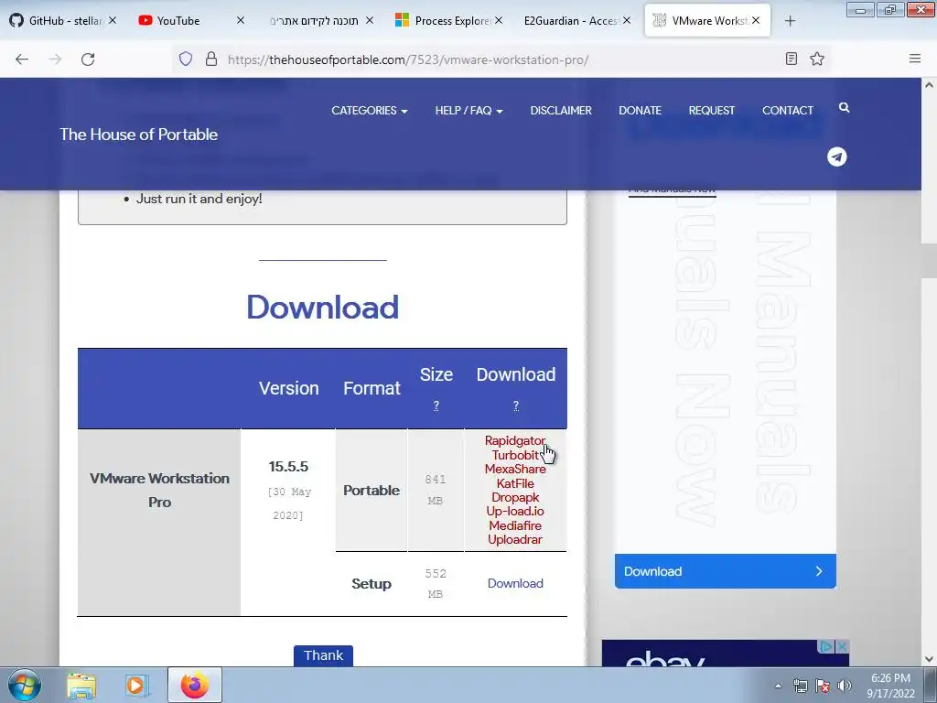Open the Windows Start orb
Image resolution: width=937 pixels, height=703 pixels.
[25, 685]
